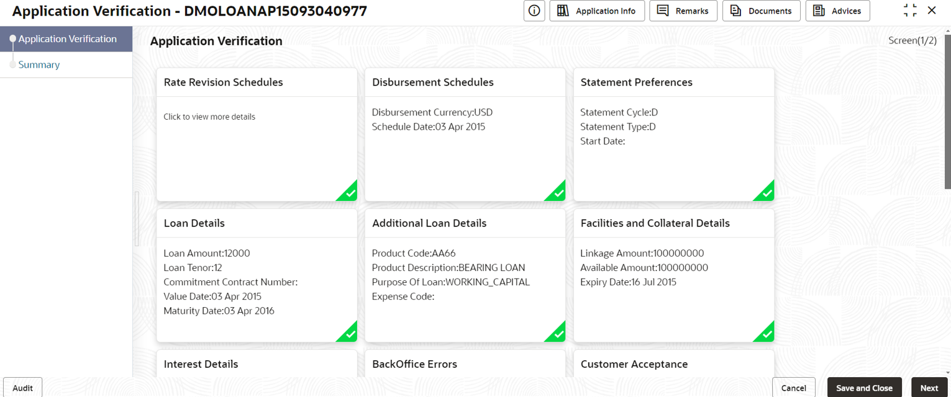951x397 pixels.
Task: Click the 'Screen(1/2)' indicator
Action: [x=912, y=40]
